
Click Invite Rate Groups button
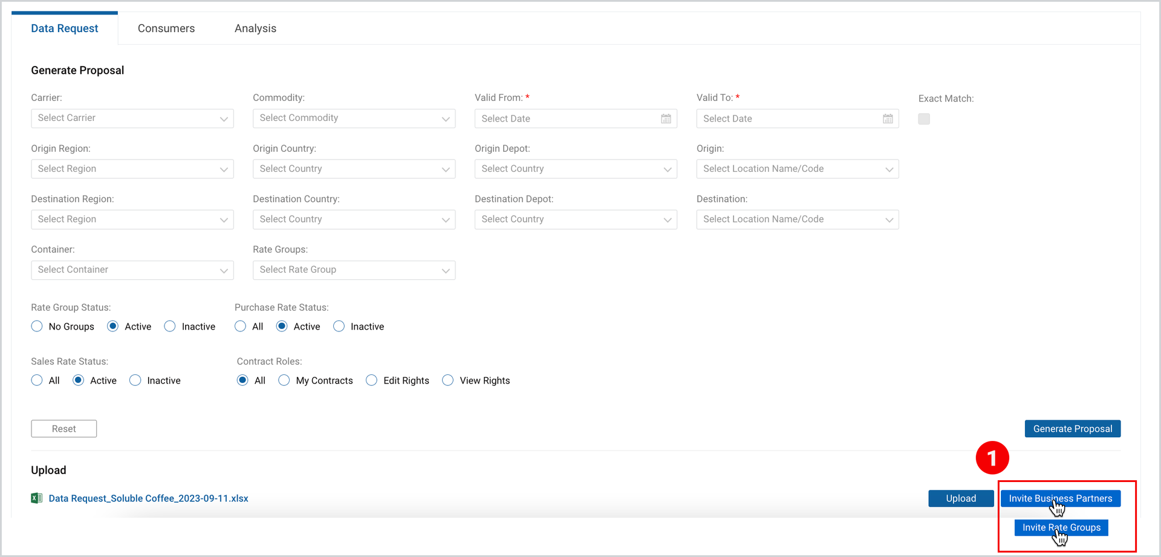pos(1061,527)
